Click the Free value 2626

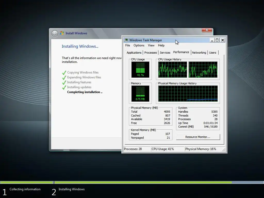167,123
